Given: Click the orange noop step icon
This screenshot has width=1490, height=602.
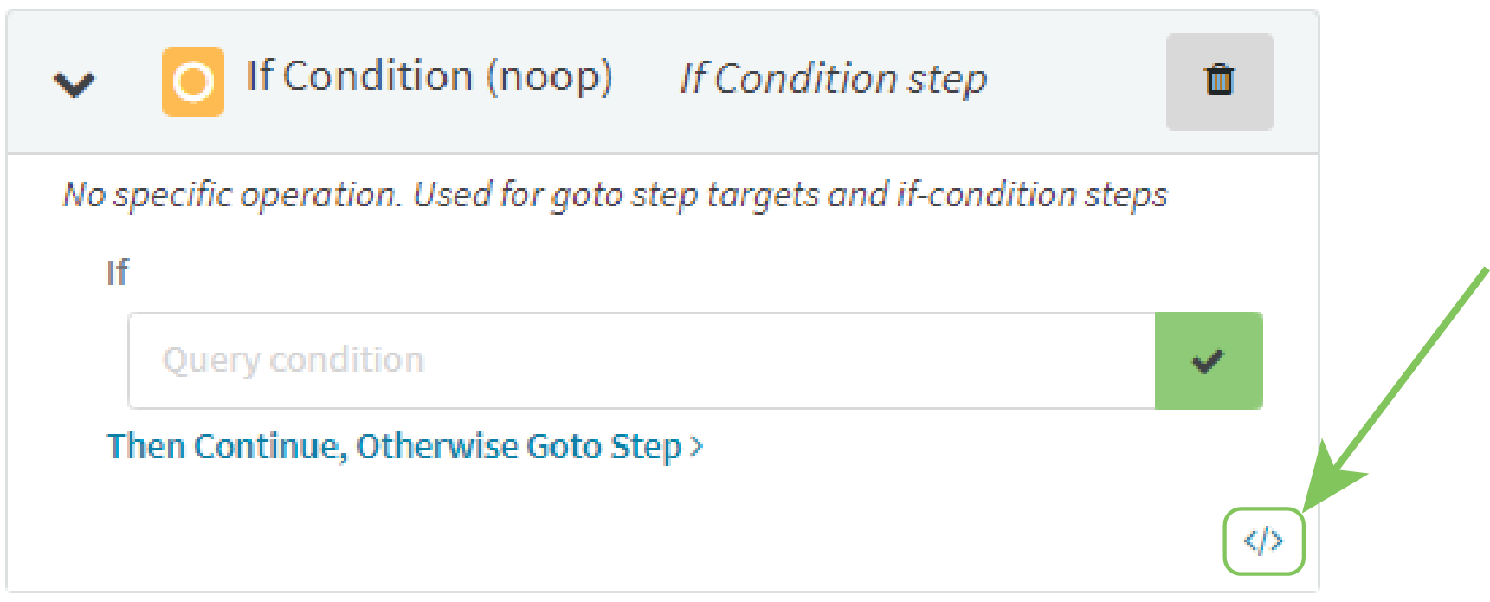Looking at the screenshot, I should pos(193,82).
